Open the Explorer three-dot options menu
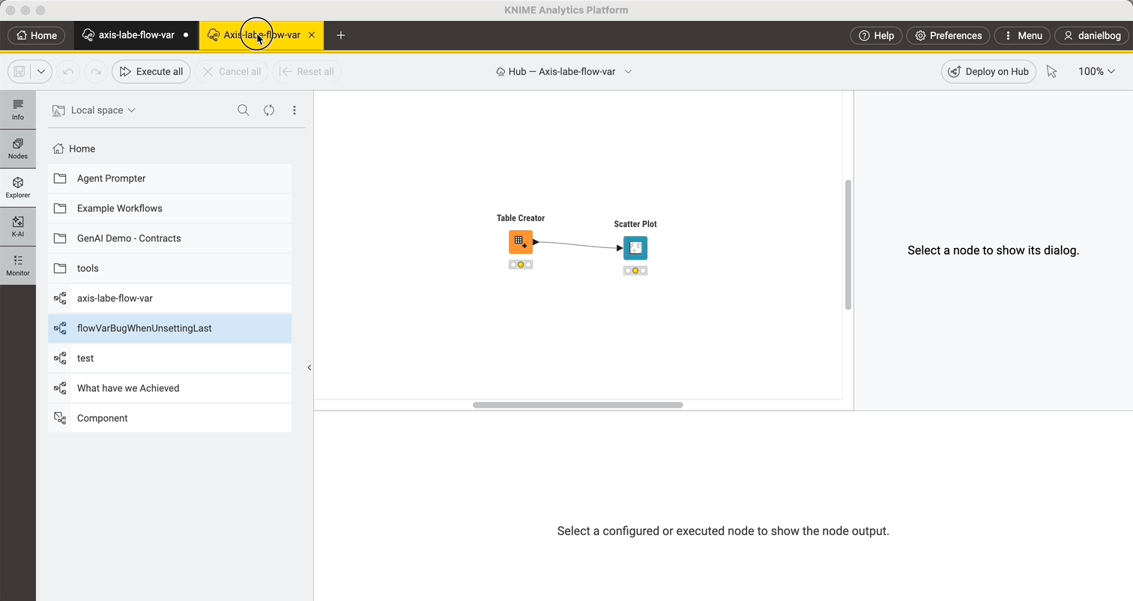Image resolution: width=1133 pixels, height=601 pixels. pos(294,110)
